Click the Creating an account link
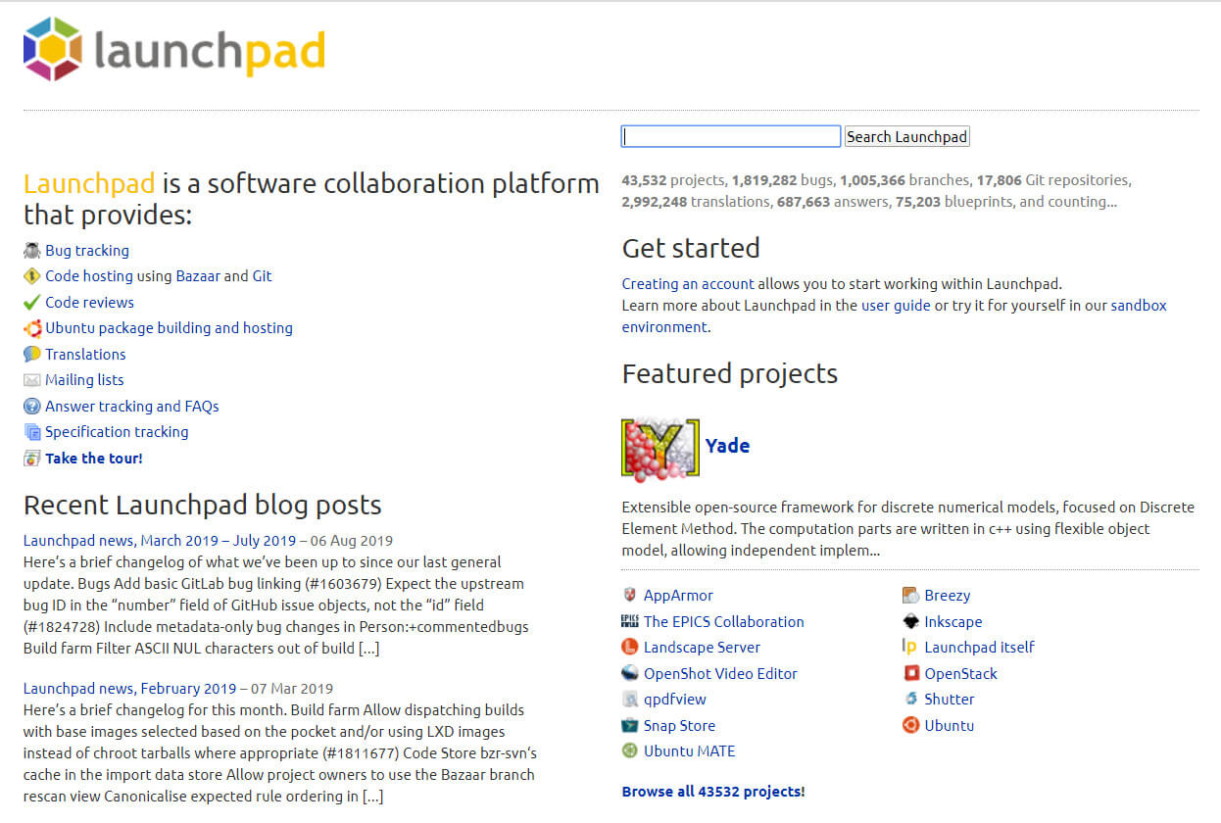Image resolution: width=1221 pixels, height=823 pixels. tap(688, 284)
